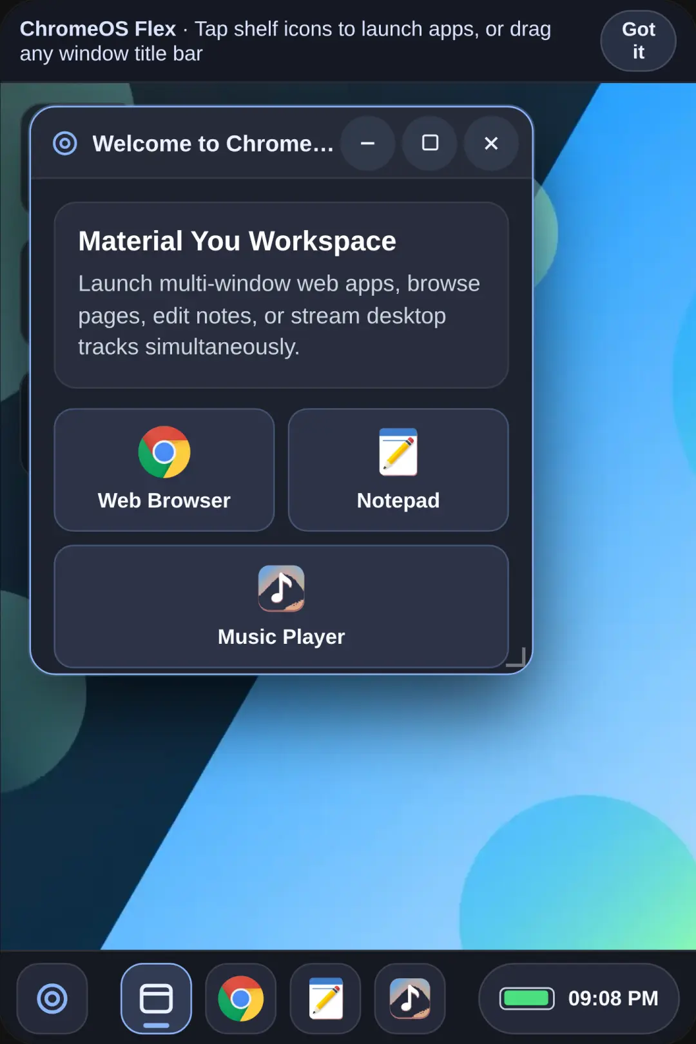Launch Music Player from the shelf

(x=410, y=998)
